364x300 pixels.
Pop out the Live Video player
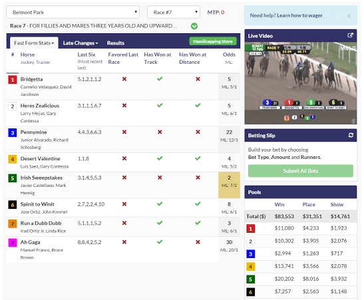pos(350,35)
